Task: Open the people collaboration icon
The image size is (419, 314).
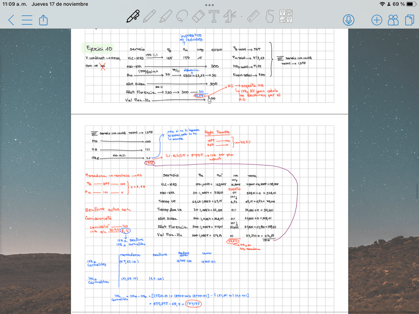Action: 393,20
